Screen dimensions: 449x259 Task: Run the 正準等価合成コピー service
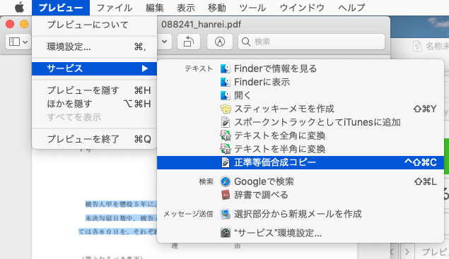point(301,162)
